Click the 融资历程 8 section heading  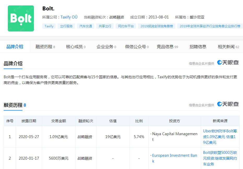[x=15, y=105]
